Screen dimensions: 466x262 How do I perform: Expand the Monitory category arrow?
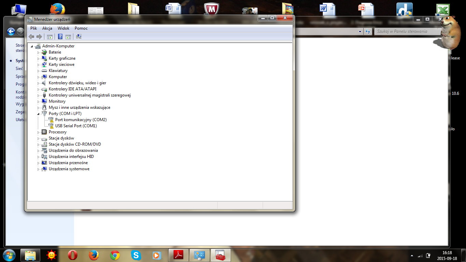pos(38,102)
